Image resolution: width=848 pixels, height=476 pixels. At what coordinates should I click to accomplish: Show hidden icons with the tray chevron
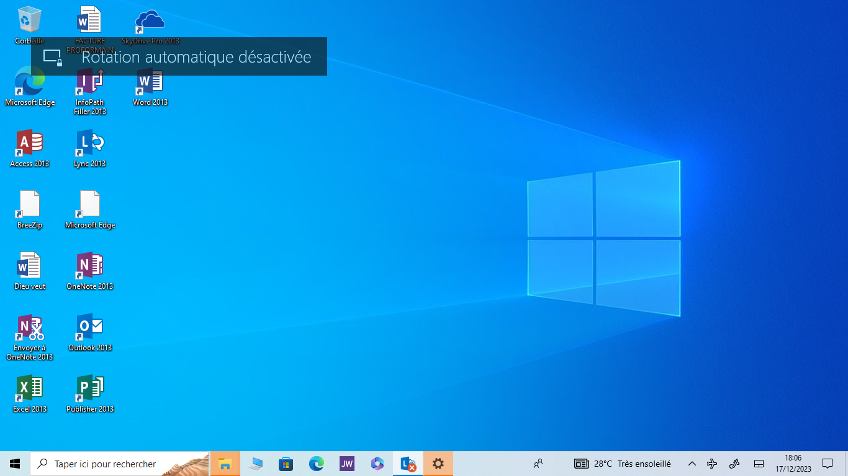pyautogui.click(x=692, y=464)
